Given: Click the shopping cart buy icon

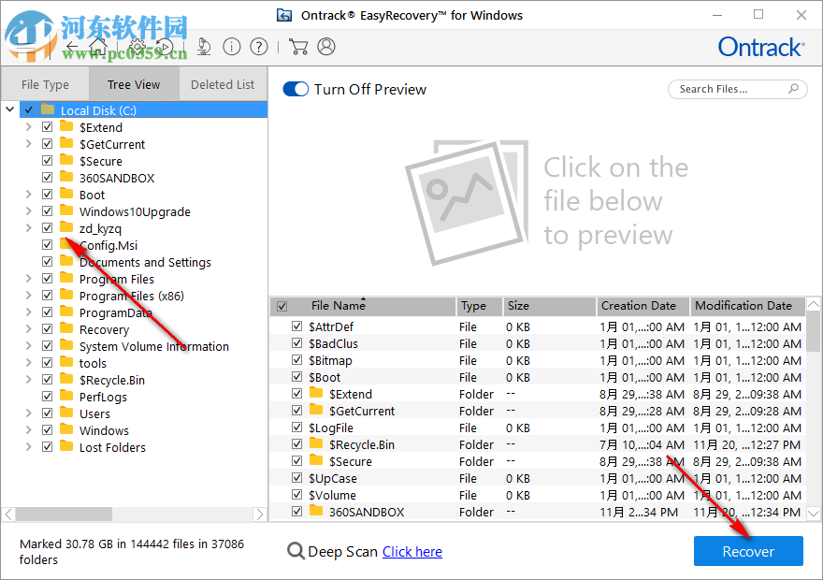Looking at the screenshot, I should [x=298, y=47].
